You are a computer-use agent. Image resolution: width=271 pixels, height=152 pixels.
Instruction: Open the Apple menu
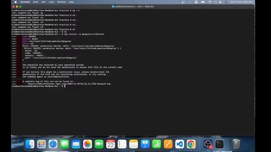(x=16, y=2)
